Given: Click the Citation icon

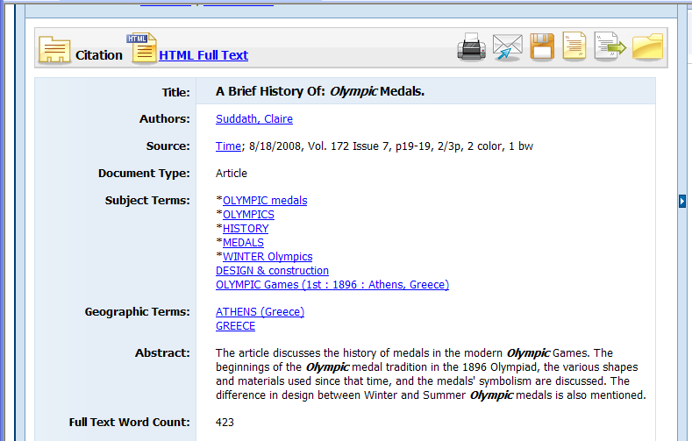Looking at the screenshot, I should 54,49.
